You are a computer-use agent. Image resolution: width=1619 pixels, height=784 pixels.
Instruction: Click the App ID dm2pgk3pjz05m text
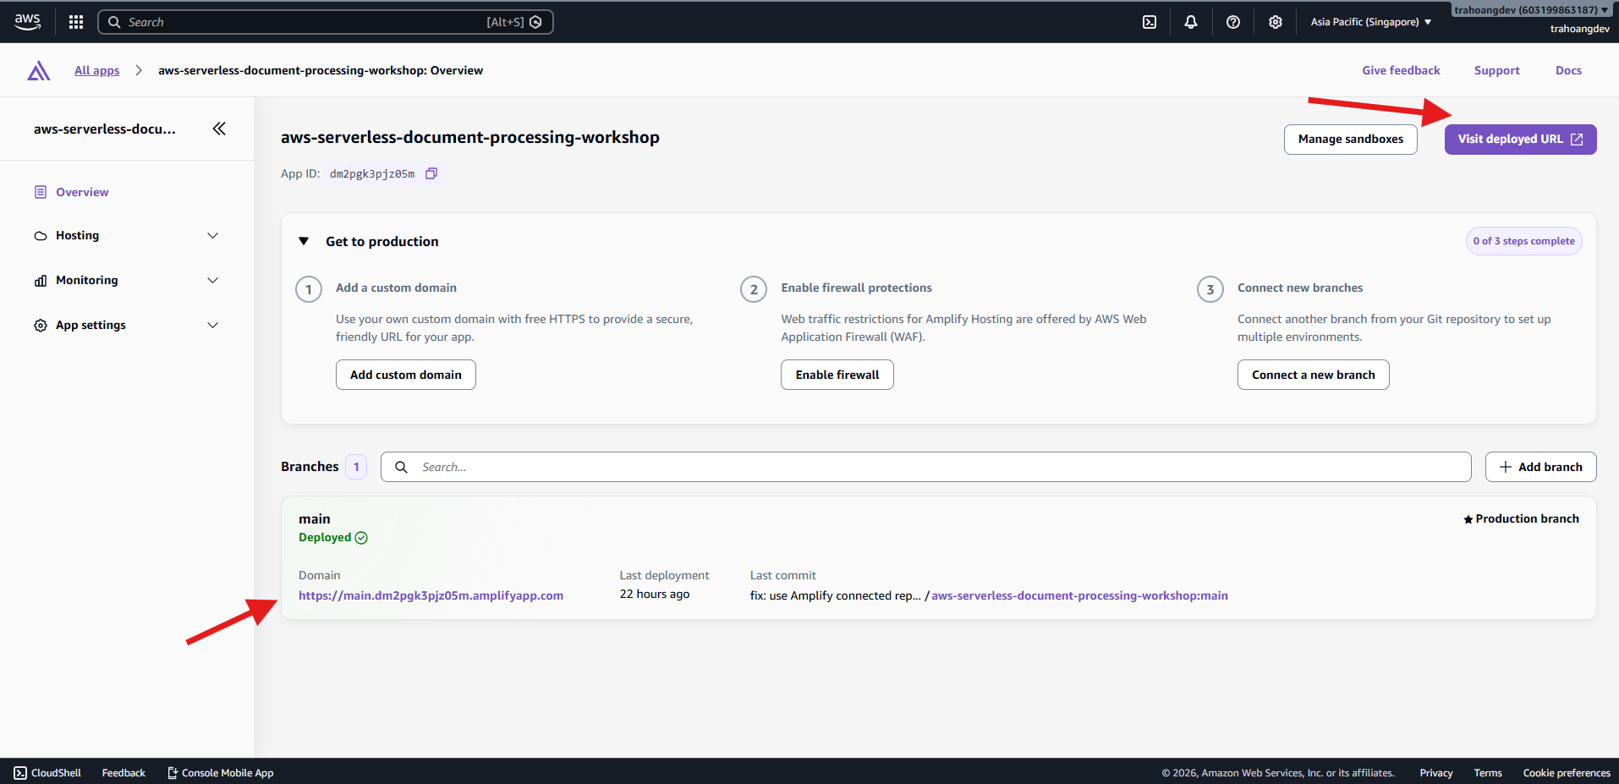point(372,173)
